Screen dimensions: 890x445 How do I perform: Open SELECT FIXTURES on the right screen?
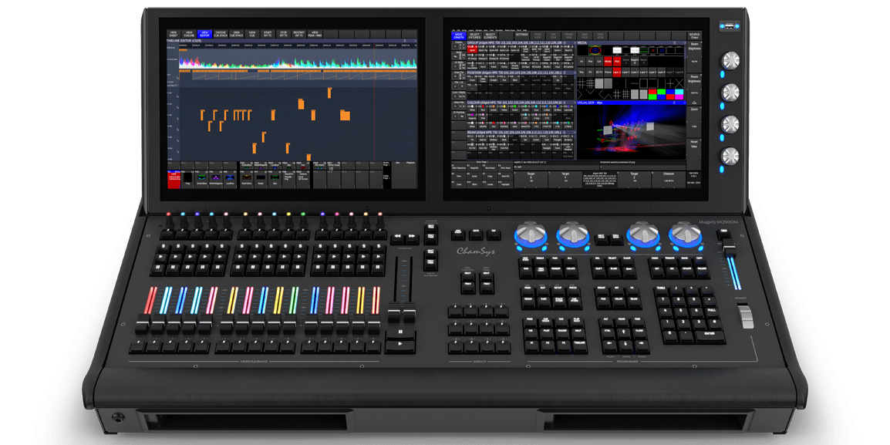474,35
